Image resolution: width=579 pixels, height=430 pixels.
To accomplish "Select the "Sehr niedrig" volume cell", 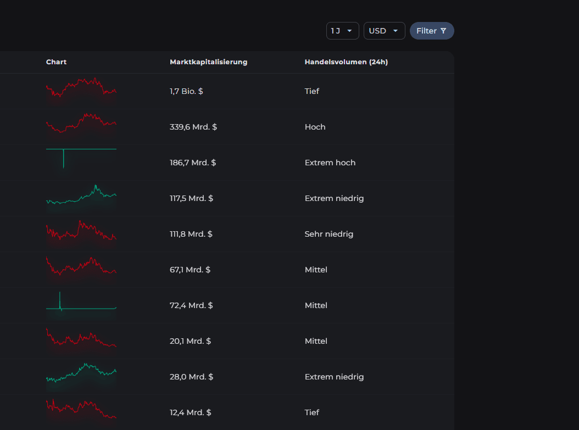I will [329, 234].
